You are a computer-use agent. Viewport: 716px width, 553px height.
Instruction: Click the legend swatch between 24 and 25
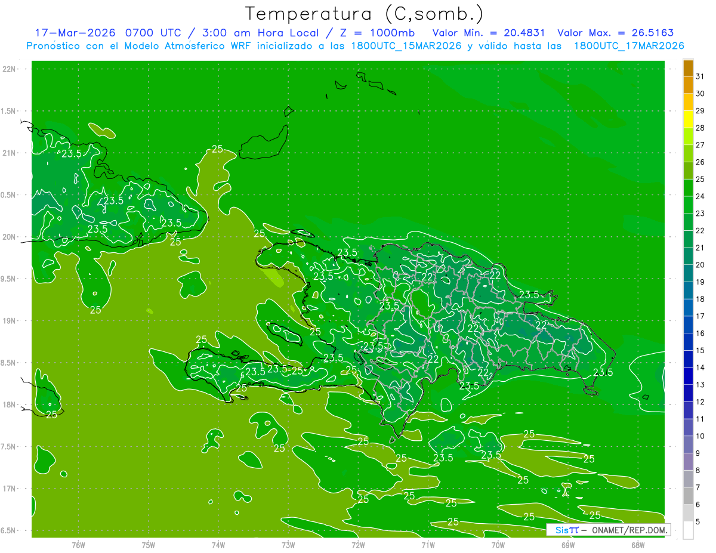point(688,188)
